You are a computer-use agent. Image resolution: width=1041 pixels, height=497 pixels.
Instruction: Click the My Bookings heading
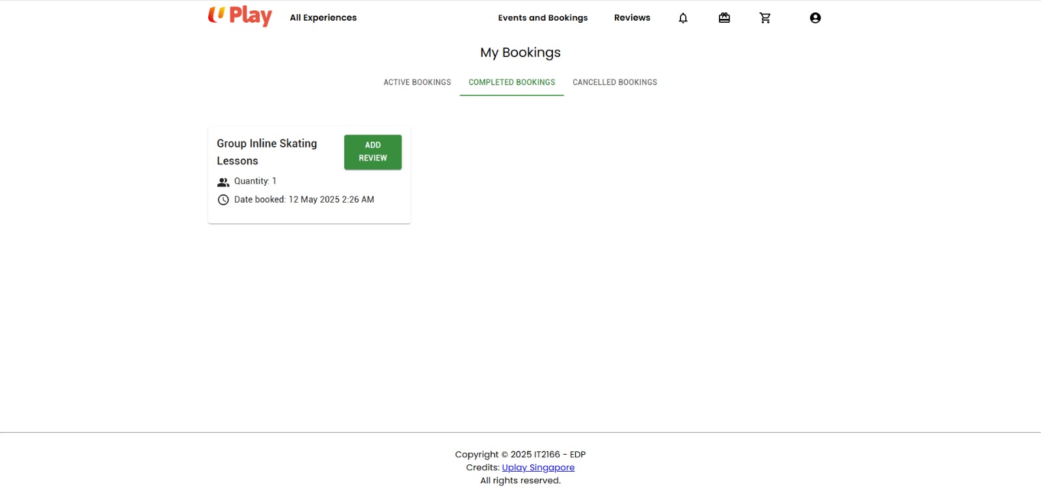(520, 53)
